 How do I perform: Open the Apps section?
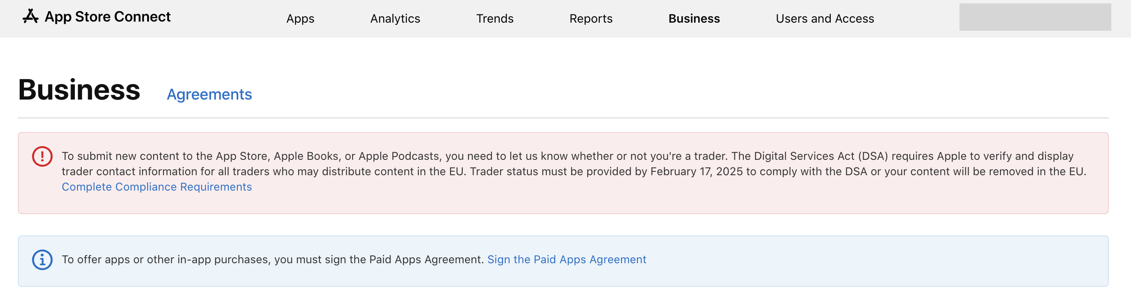(x=300, y=18)
